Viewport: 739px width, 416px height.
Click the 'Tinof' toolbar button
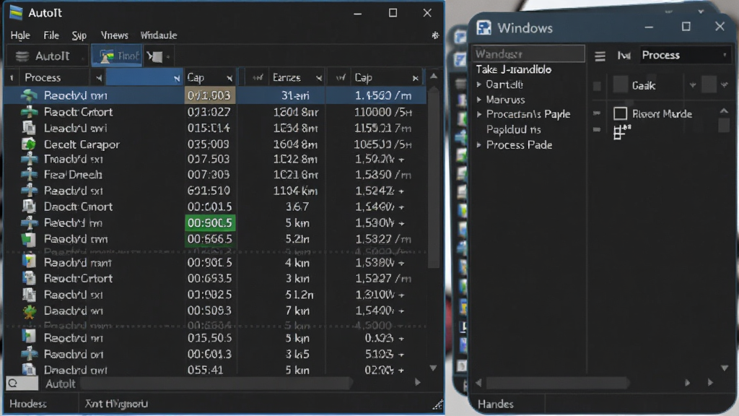tap(117, 56)
